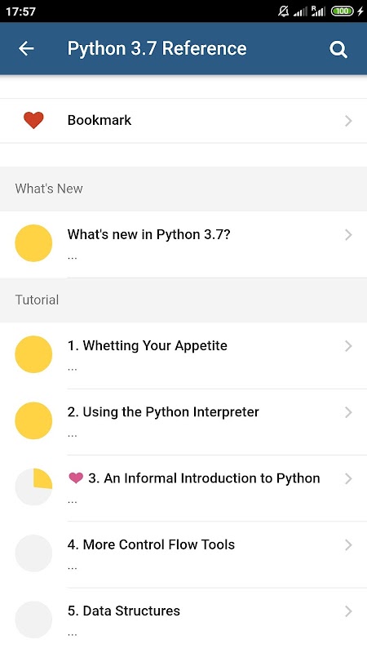The height and width of the screenshot is (653, 367).
Task: Click pink heart beside An Informal Introduction
Action: point(76,478)
